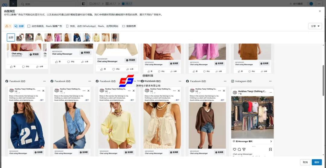Click the 取消 button

305,162
